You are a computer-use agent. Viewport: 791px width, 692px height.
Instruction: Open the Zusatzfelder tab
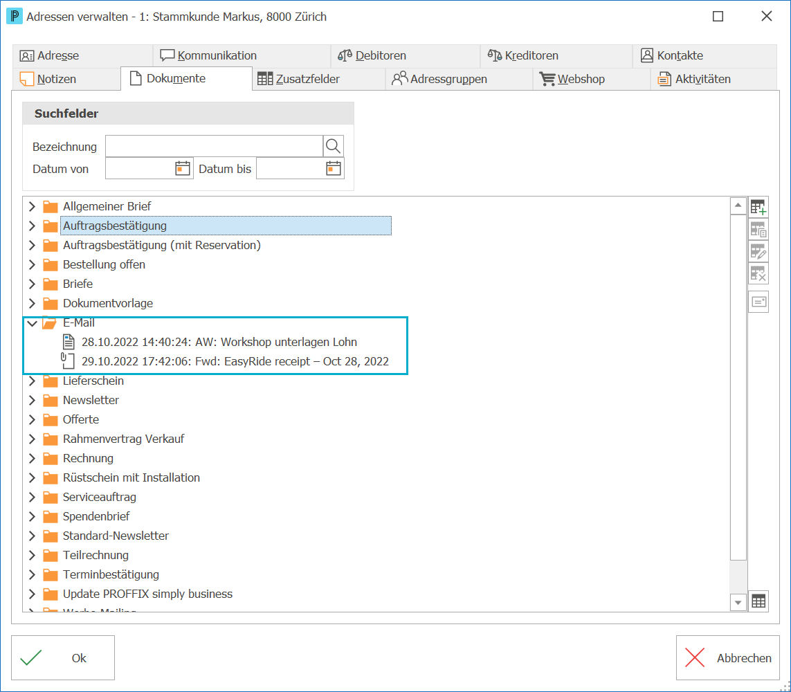coord(318,79)
